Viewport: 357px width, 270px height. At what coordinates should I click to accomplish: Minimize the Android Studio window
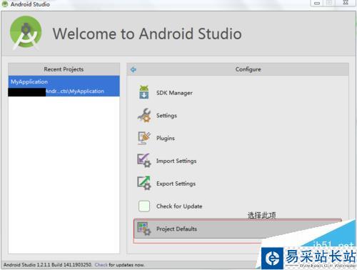(x=317, y=3)
